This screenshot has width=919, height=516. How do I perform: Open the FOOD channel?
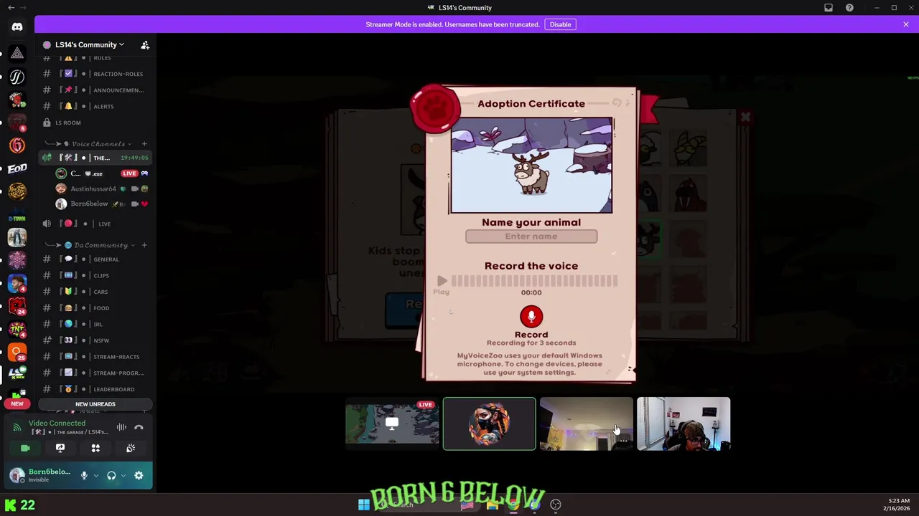pyautogui.click(x=96, y=308)
